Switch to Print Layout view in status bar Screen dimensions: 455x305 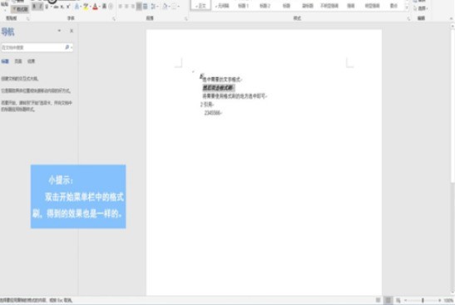[388, 300]
